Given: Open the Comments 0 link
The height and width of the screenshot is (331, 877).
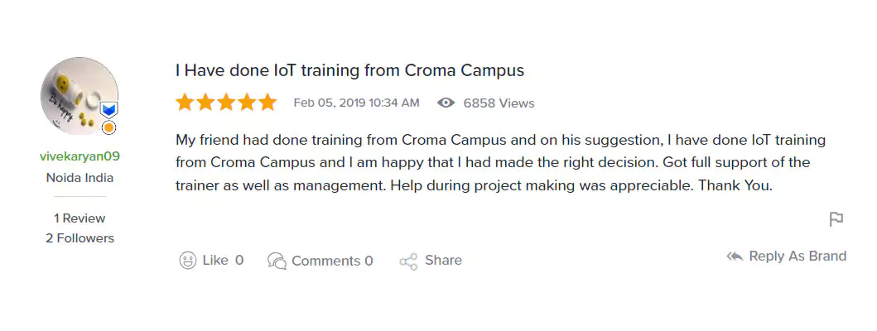Looking at the screenshot, I should tap(332, 261).
